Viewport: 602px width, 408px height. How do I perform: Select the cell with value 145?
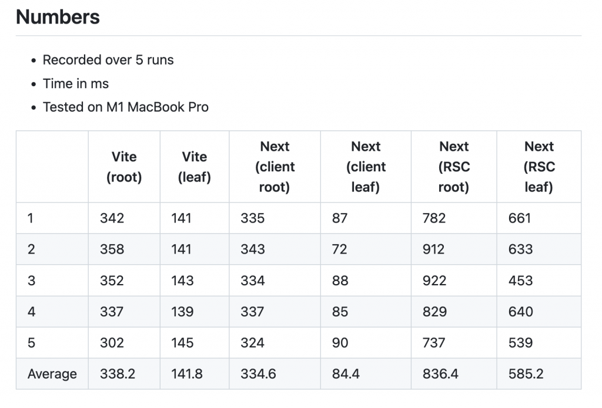[182, 343]
